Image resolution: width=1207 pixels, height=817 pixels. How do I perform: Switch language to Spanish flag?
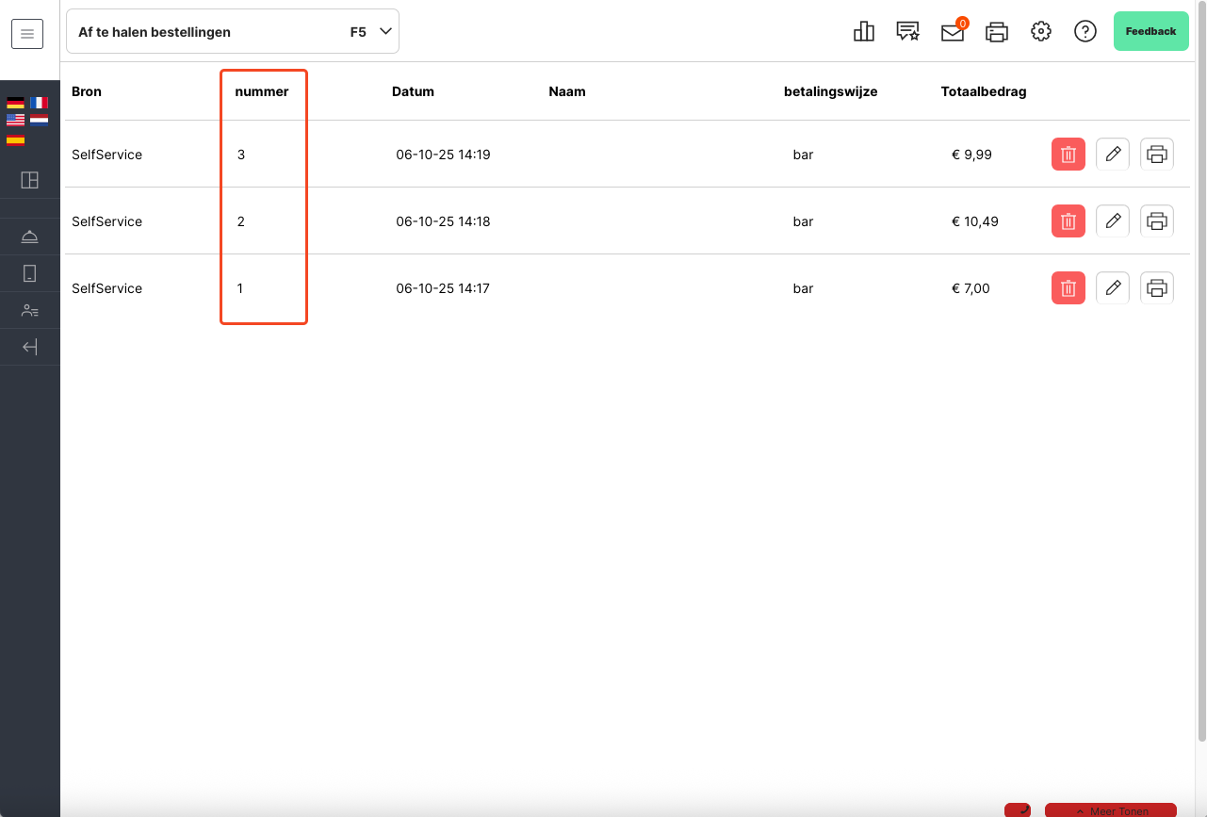[16, 140]
